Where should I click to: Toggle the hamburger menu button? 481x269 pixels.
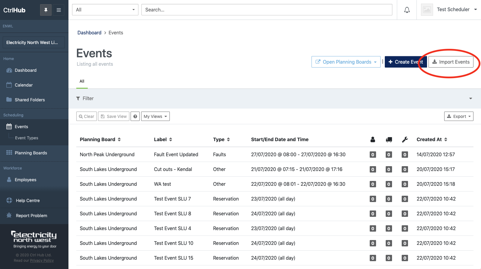coord(59,10)
